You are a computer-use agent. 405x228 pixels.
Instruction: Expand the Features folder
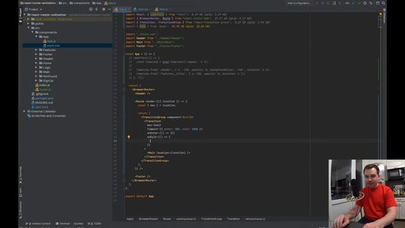[37, 50]
